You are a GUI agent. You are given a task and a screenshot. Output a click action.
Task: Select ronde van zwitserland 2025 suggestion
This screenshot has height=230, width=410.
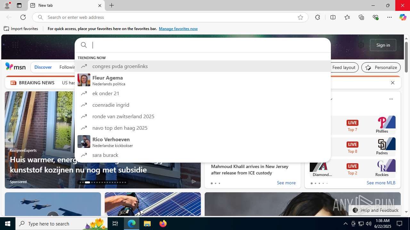(x=202, y=116)
